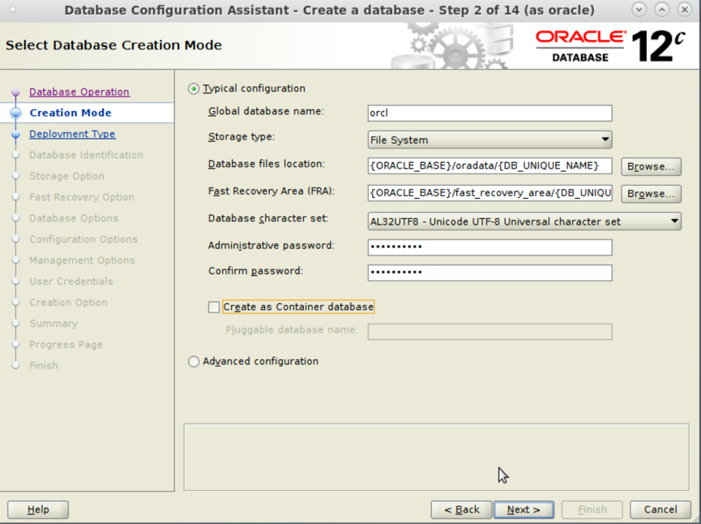Click the 'Progress Page' step label
Image resolution: width=701 pixels, height=524 pixels.
pyautogui.click(x=66, y=344)
